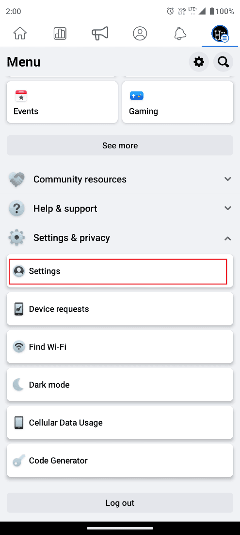Tap the profile picture menu tab
240x535 pixels.
tap(220, 34)
